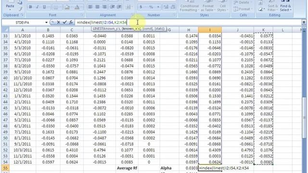The width and height of the screenshot is (308, 173).
Task: Select the highlighted column I header
Action: pyautogui.click(x=210, y=30)
